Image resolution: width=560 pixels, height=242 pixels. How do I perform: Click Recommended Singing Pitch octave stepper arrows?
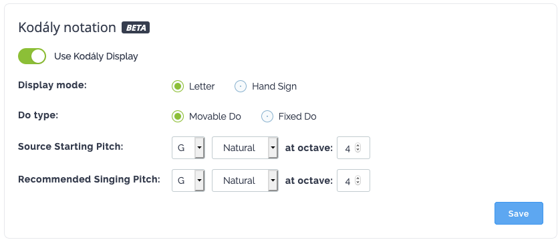(358, 180)
